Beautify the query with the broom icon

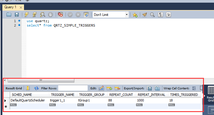[x=145, y=14]
